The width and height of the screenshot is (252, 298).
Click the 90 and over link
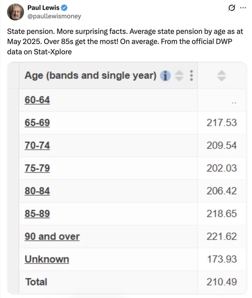52,236
